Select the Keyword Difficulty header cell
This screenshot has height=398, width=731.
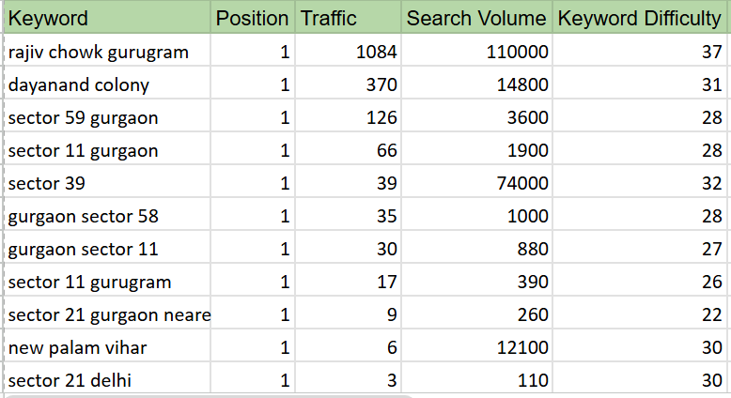coord(642,18)
